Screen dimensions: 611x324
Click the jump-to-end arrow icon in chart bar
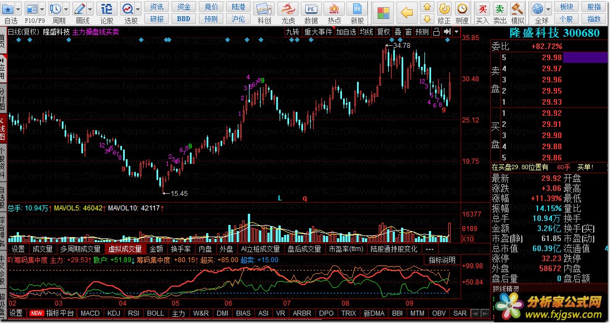coord(447,32)
